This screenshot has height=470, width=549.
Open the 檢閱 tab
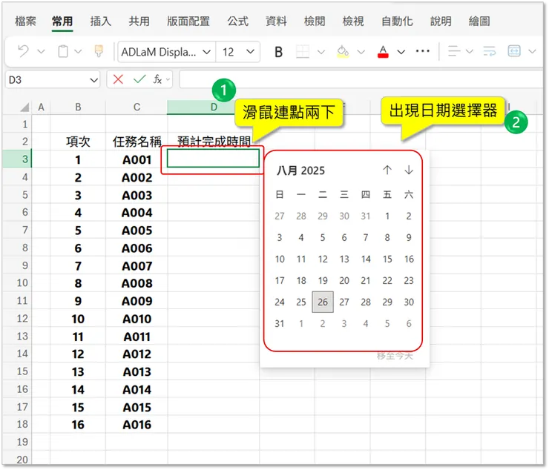pos(315,21)
